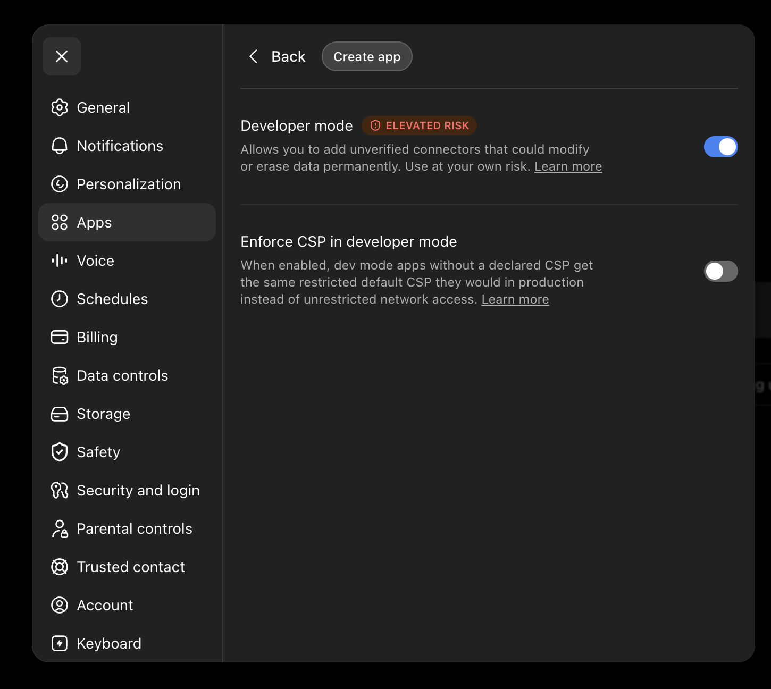Go to the Voice settings section
This screenshot has height=689, width=771.
pos(127,261)
